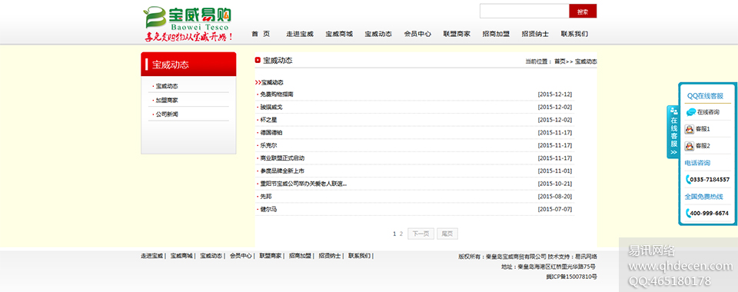Click the 电话咨询 heading in service panel
The width and height of the screenshot is (738, 292).
[697, 163]
